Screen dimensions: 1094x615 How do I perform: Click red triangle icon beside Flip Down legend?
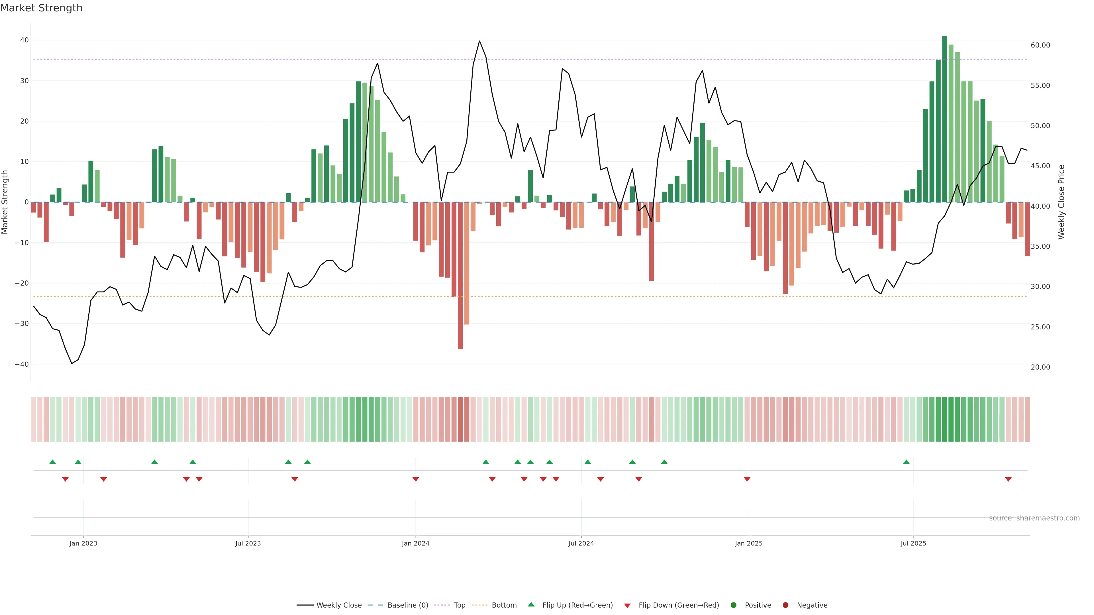(x=627, y=605)
